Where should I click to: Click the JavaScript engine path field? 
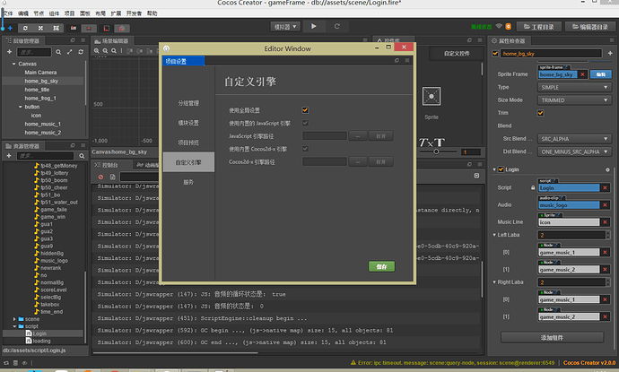click(325, 136)
